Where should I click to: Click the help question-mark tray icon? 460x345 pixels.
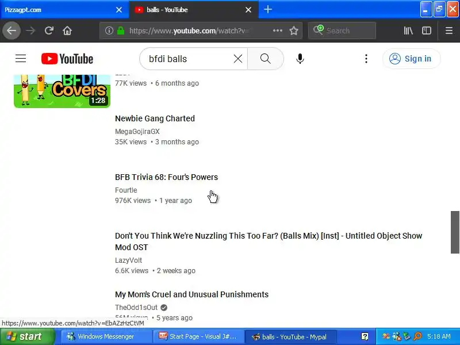pyautogui.click(x=365, y=336)
